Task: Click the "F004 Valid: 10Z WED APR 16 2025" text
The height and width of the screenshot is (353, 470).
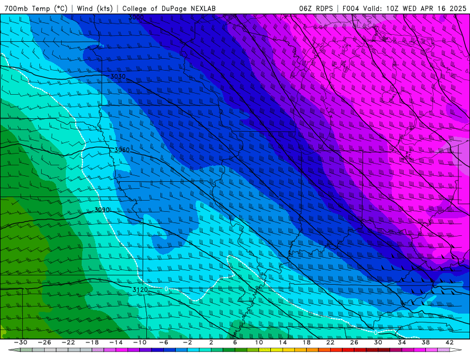Action: pyautogui.click(x=405, y=8)
